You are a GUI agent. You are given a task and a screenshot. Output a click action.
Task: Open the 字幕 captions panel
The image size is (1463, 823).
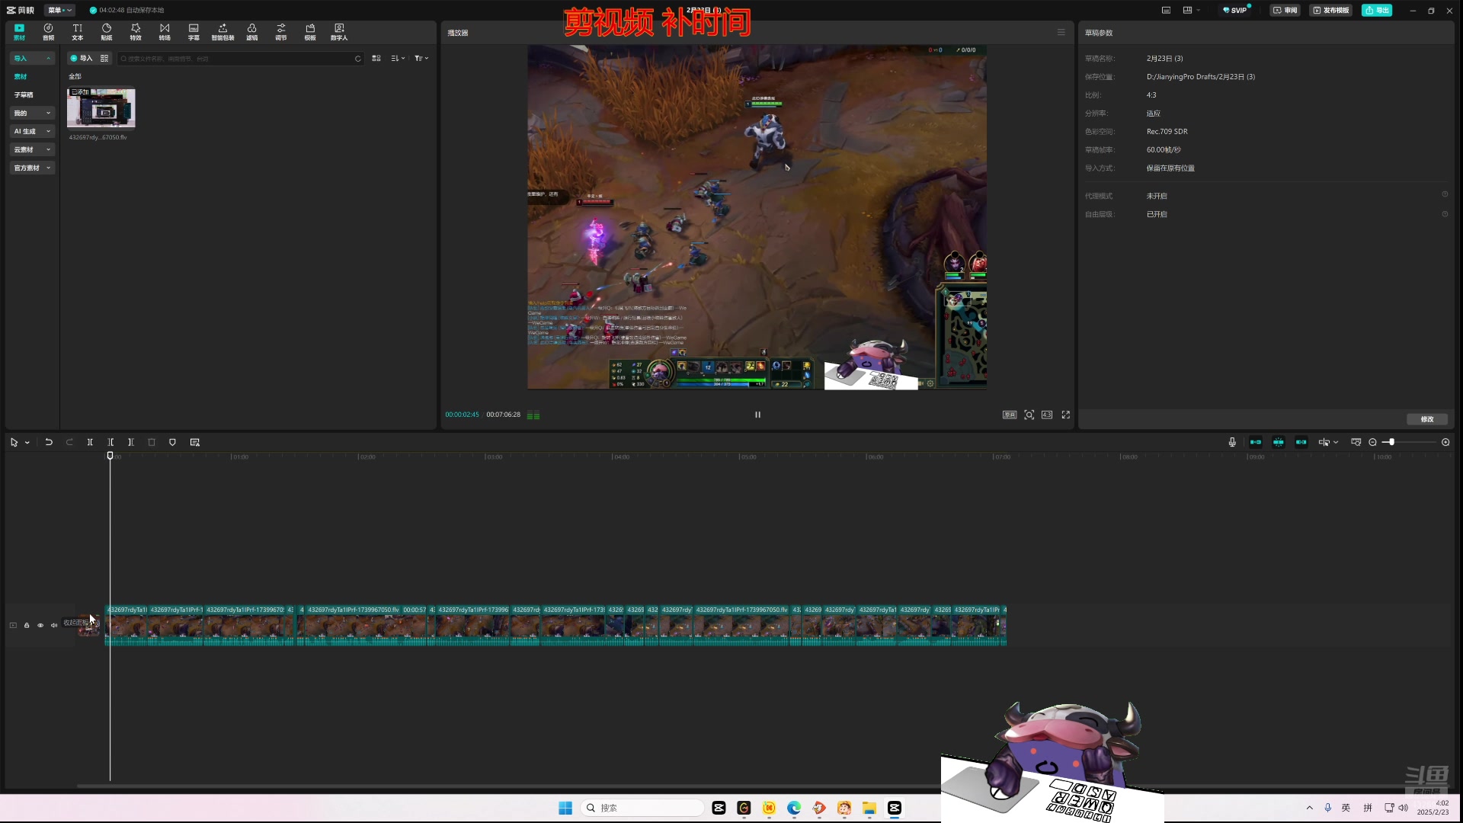point(194,31)
